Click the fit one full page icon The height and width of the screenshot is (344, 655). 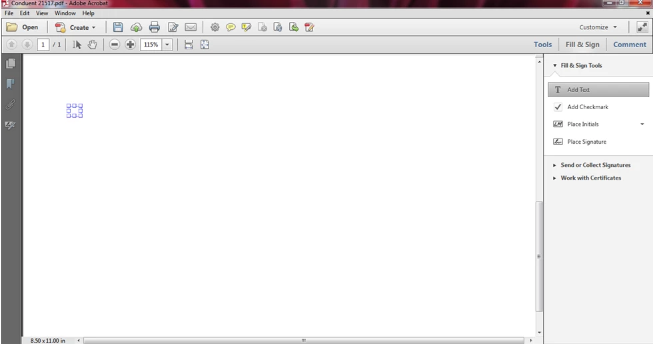coord(205,45)
